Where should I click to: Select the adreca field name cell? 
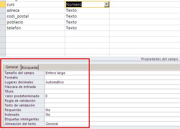35,10
